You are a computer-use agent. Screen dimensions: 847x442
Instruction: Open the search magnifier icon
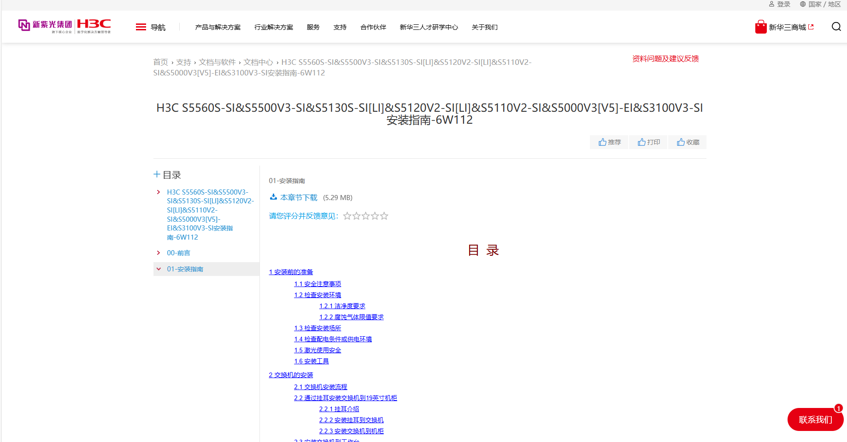tap(836, 27)
